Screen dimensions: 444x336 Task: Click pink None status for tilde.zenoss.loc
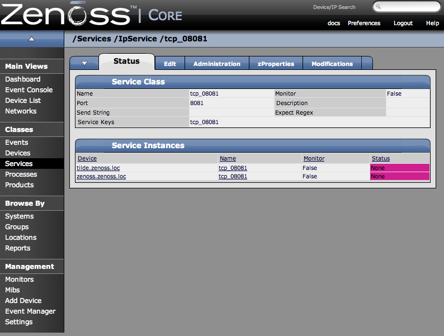point(399,168)
